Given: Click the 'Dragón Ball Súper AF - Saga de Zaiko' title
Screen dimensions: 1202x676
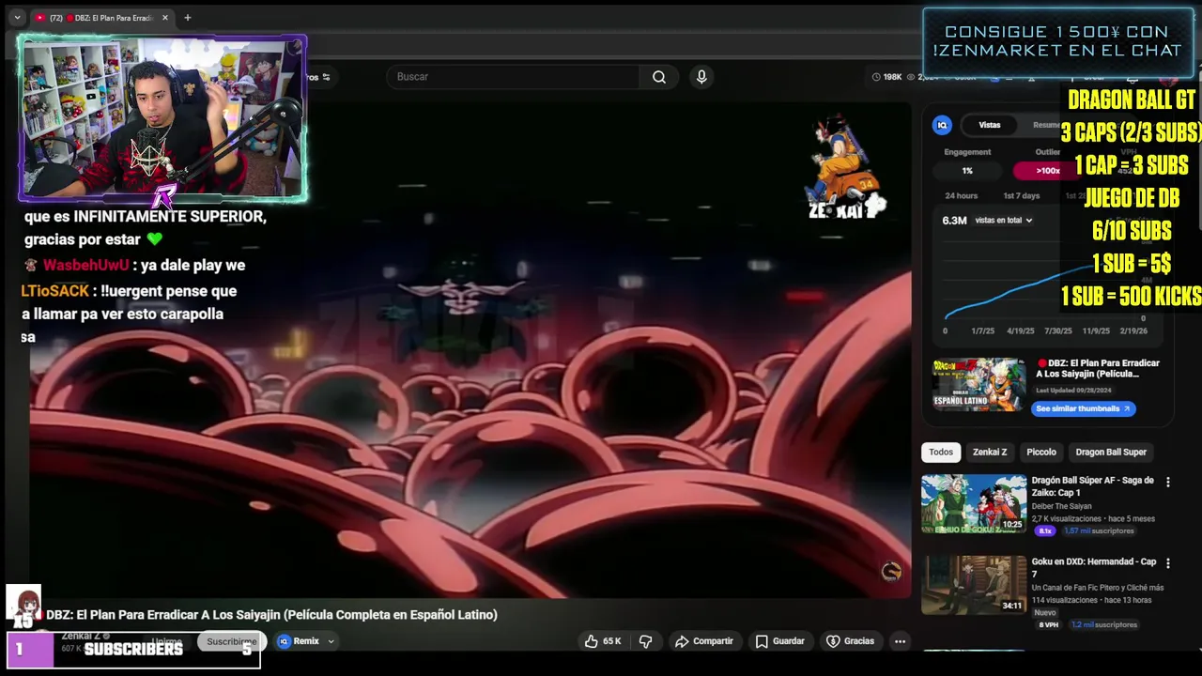Looking at the screenshot, I should click(1093, 486).
